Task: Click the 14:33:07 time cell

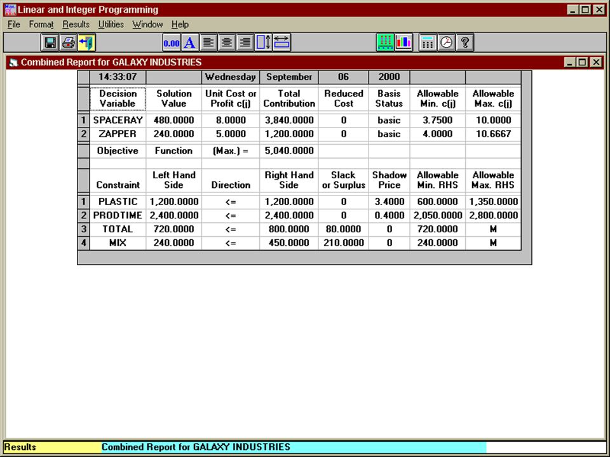Action: 118,77
